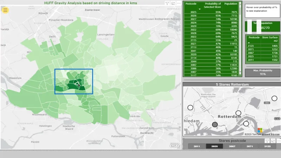Select postcode 3022 row in the probability table

coord(211,29)
